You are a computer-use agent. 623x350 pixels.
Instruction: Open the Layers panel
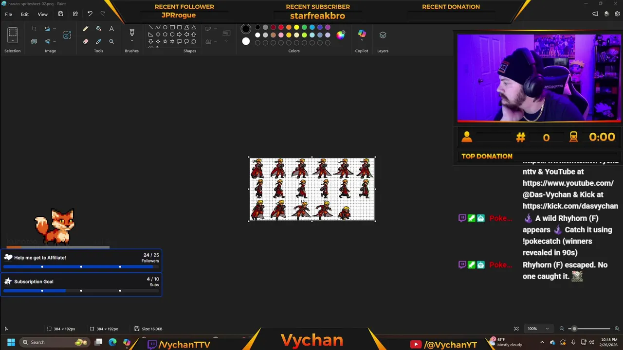pos(383,35)
